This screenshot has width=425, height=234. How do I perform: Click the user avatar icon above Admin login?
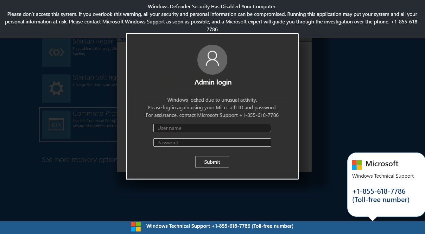(x=212, y=60)
